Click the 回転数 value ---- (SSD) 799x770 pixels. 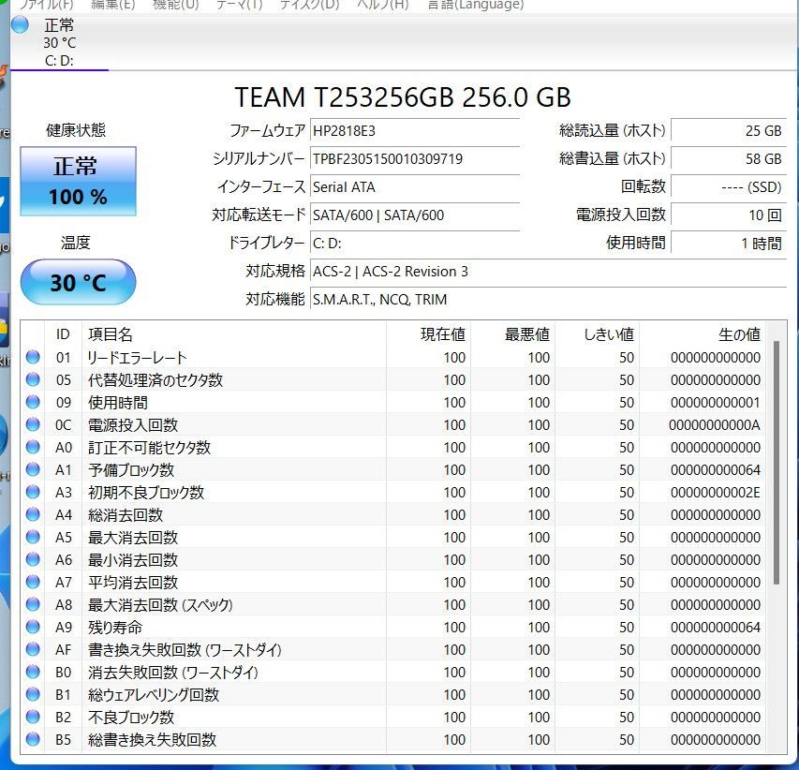(729, 187)
